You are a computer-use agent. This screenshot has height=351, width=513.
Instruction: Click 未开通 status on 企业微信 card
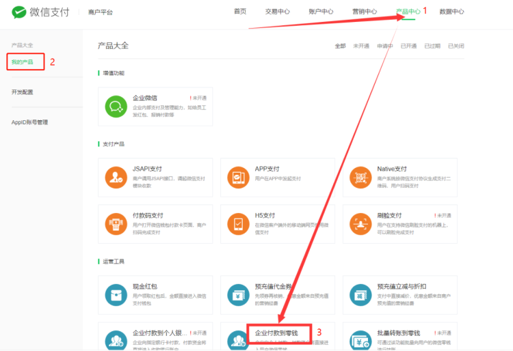tap(198, 98)
